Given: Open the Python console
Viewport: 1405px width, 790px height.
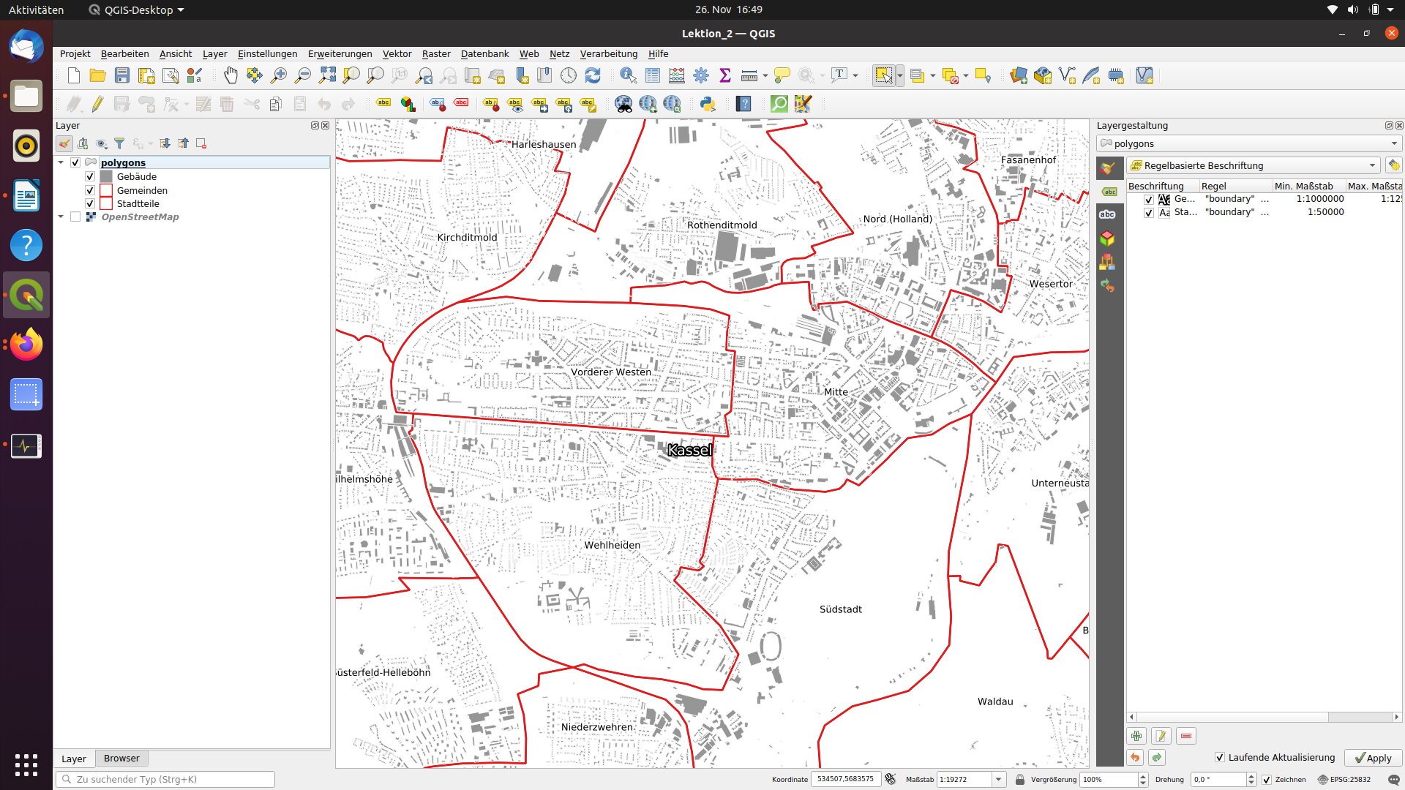Looking at the screenshot, I should click(708, 104).
